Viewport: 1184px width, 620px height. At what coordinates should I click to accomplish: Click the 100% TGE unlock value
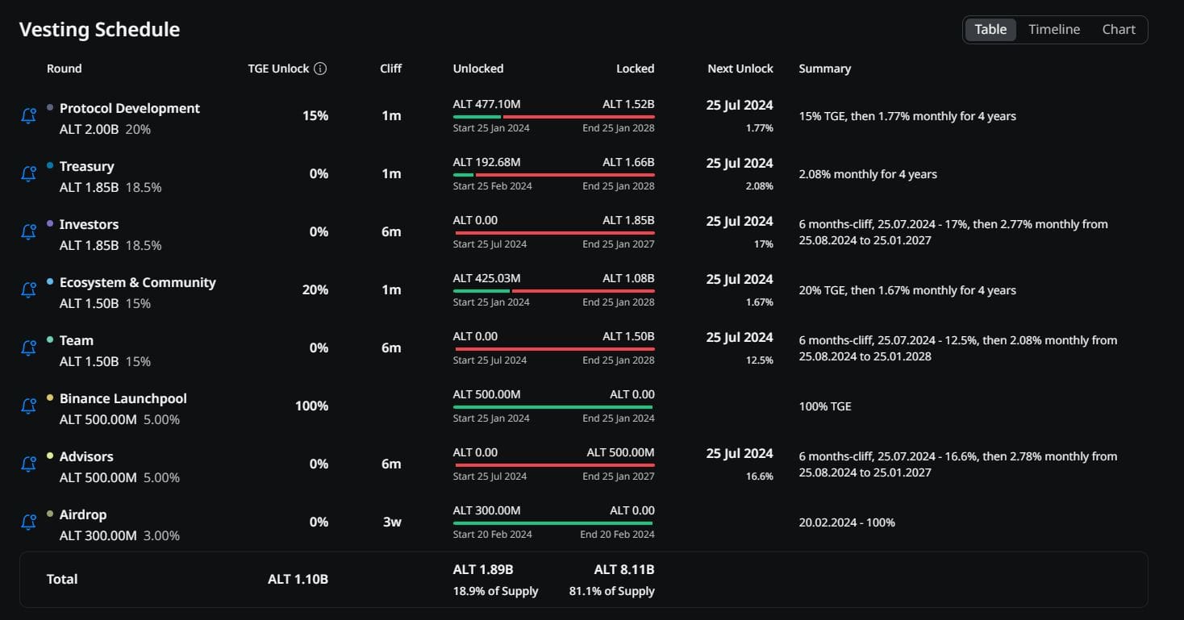(x=312, y=406)
